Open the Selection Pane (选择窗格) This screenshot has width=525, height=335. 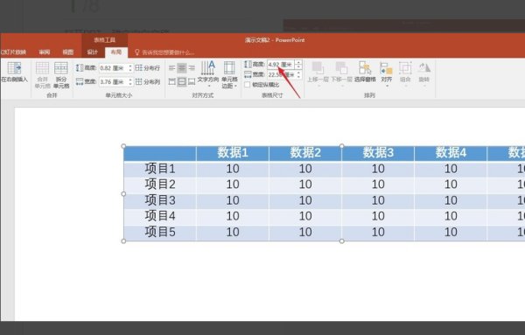[x=365, y=72]
